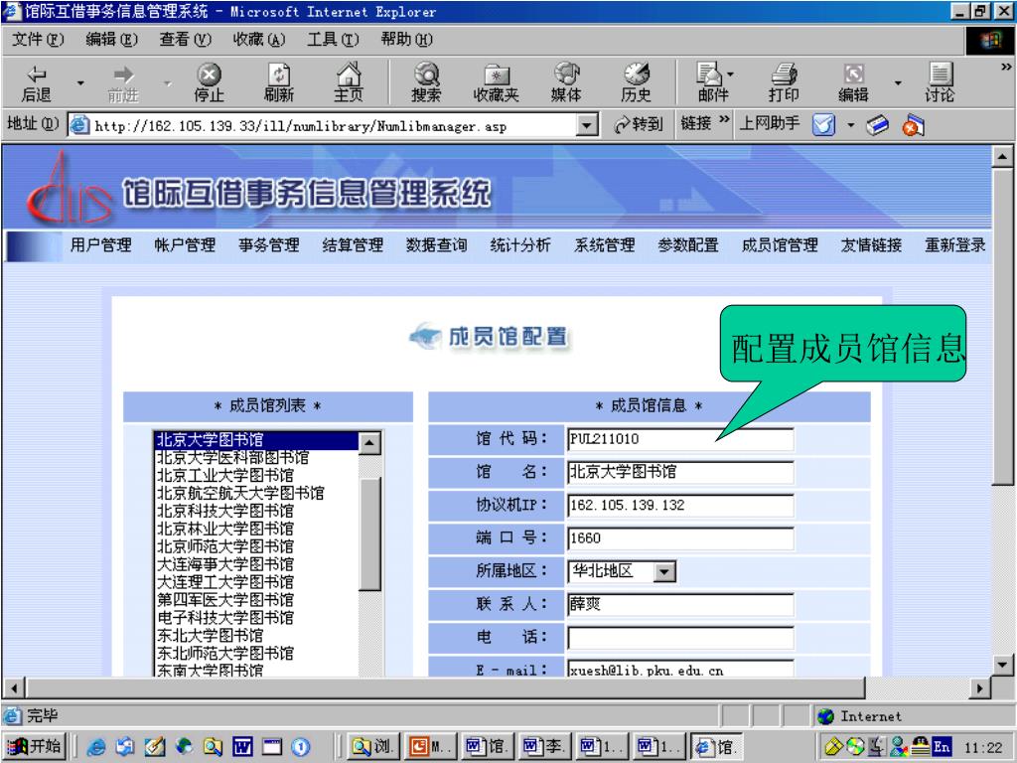
Task: Open Media (媒体) toolbar icon
Action: pyautogui.click(x=566, y=83)
